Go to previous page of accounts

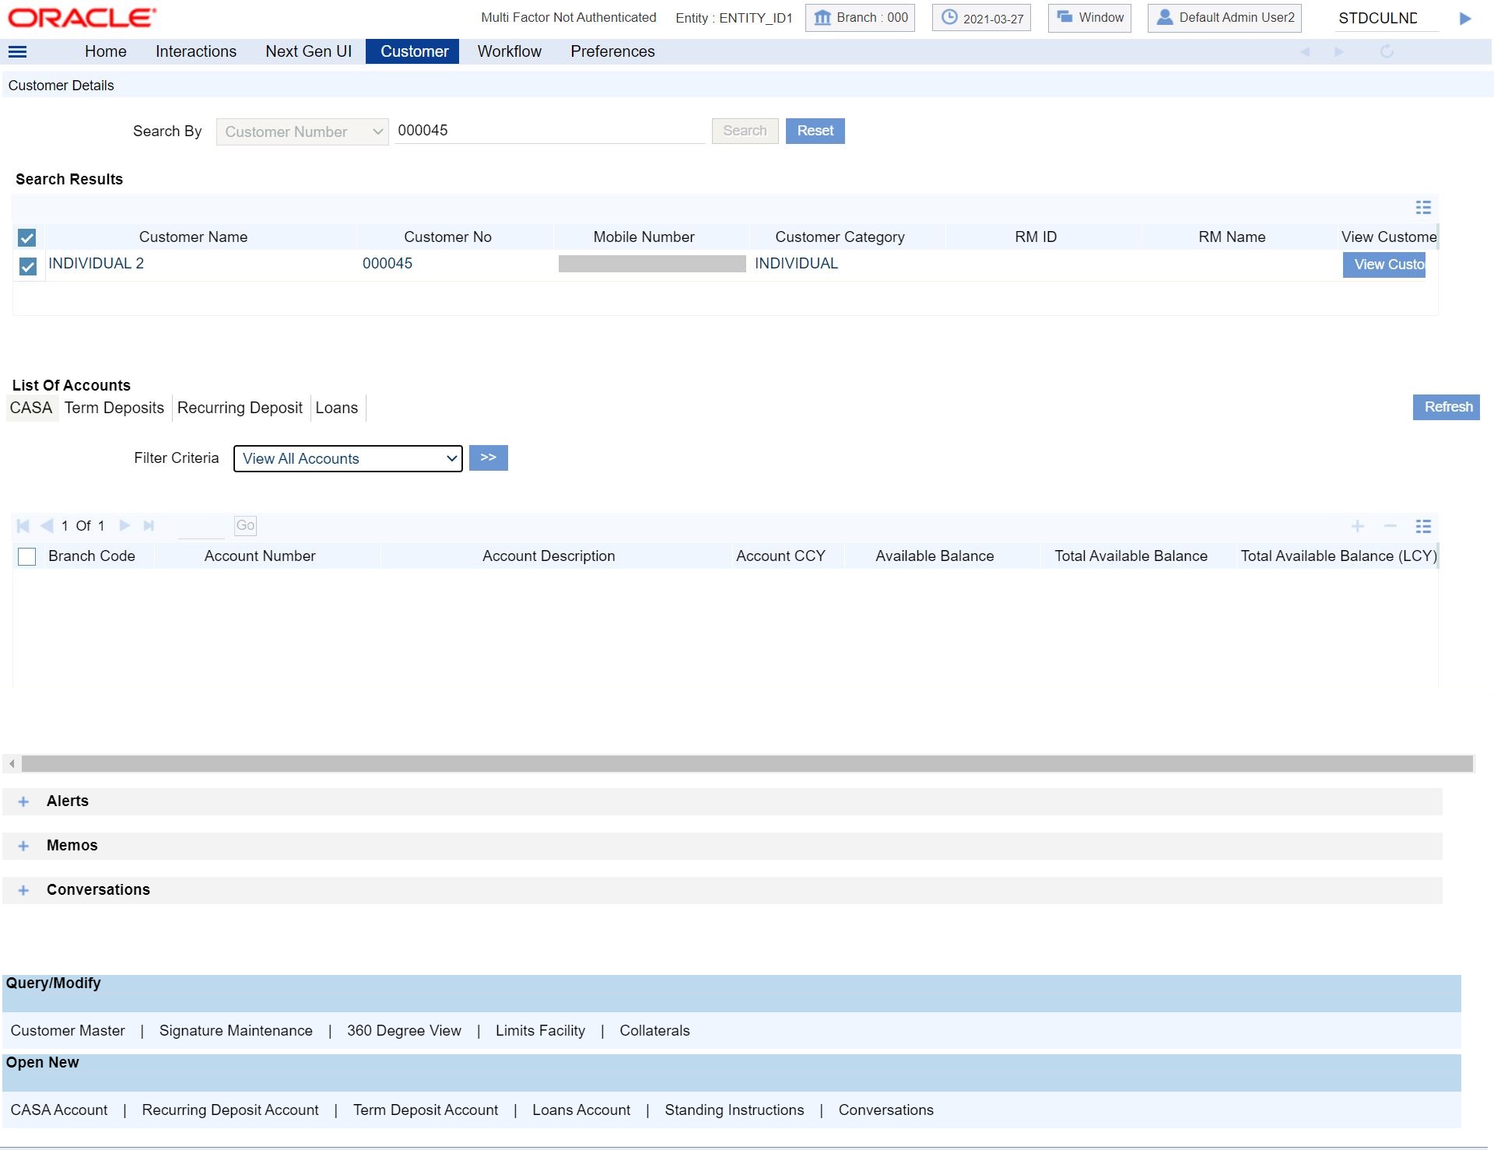47,526
